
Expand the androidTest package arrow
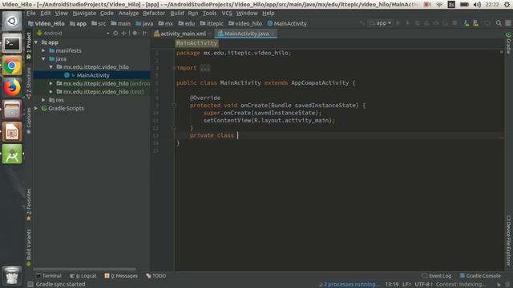click(x=51, y=83)
